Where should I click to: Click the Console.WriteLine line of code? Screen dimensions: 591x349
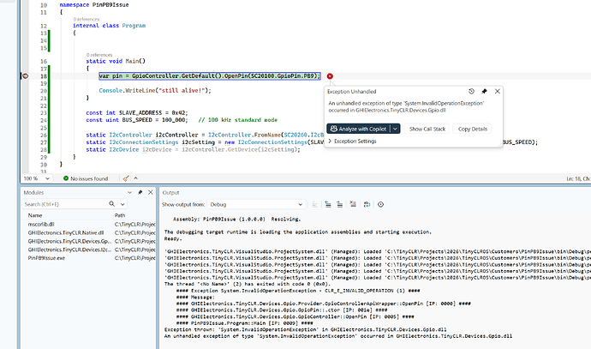pyautogui.click(x=155, y=91)
